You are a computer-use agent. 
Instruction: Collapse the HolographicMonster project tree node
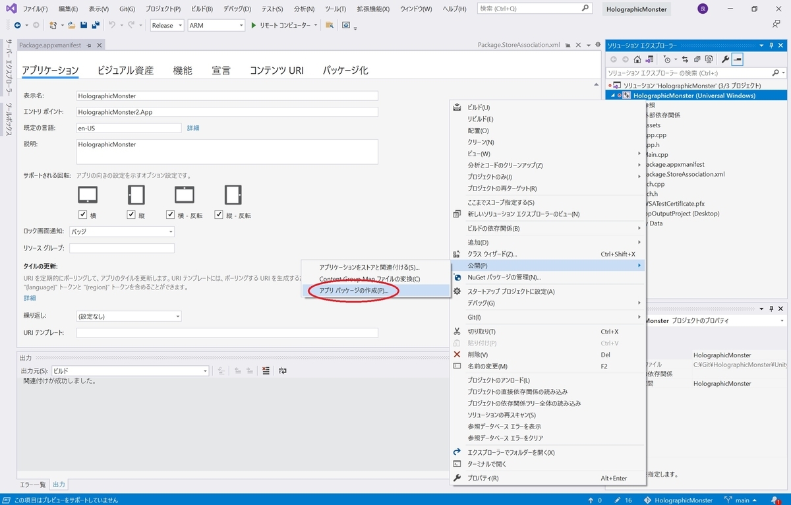pos(612,96)
